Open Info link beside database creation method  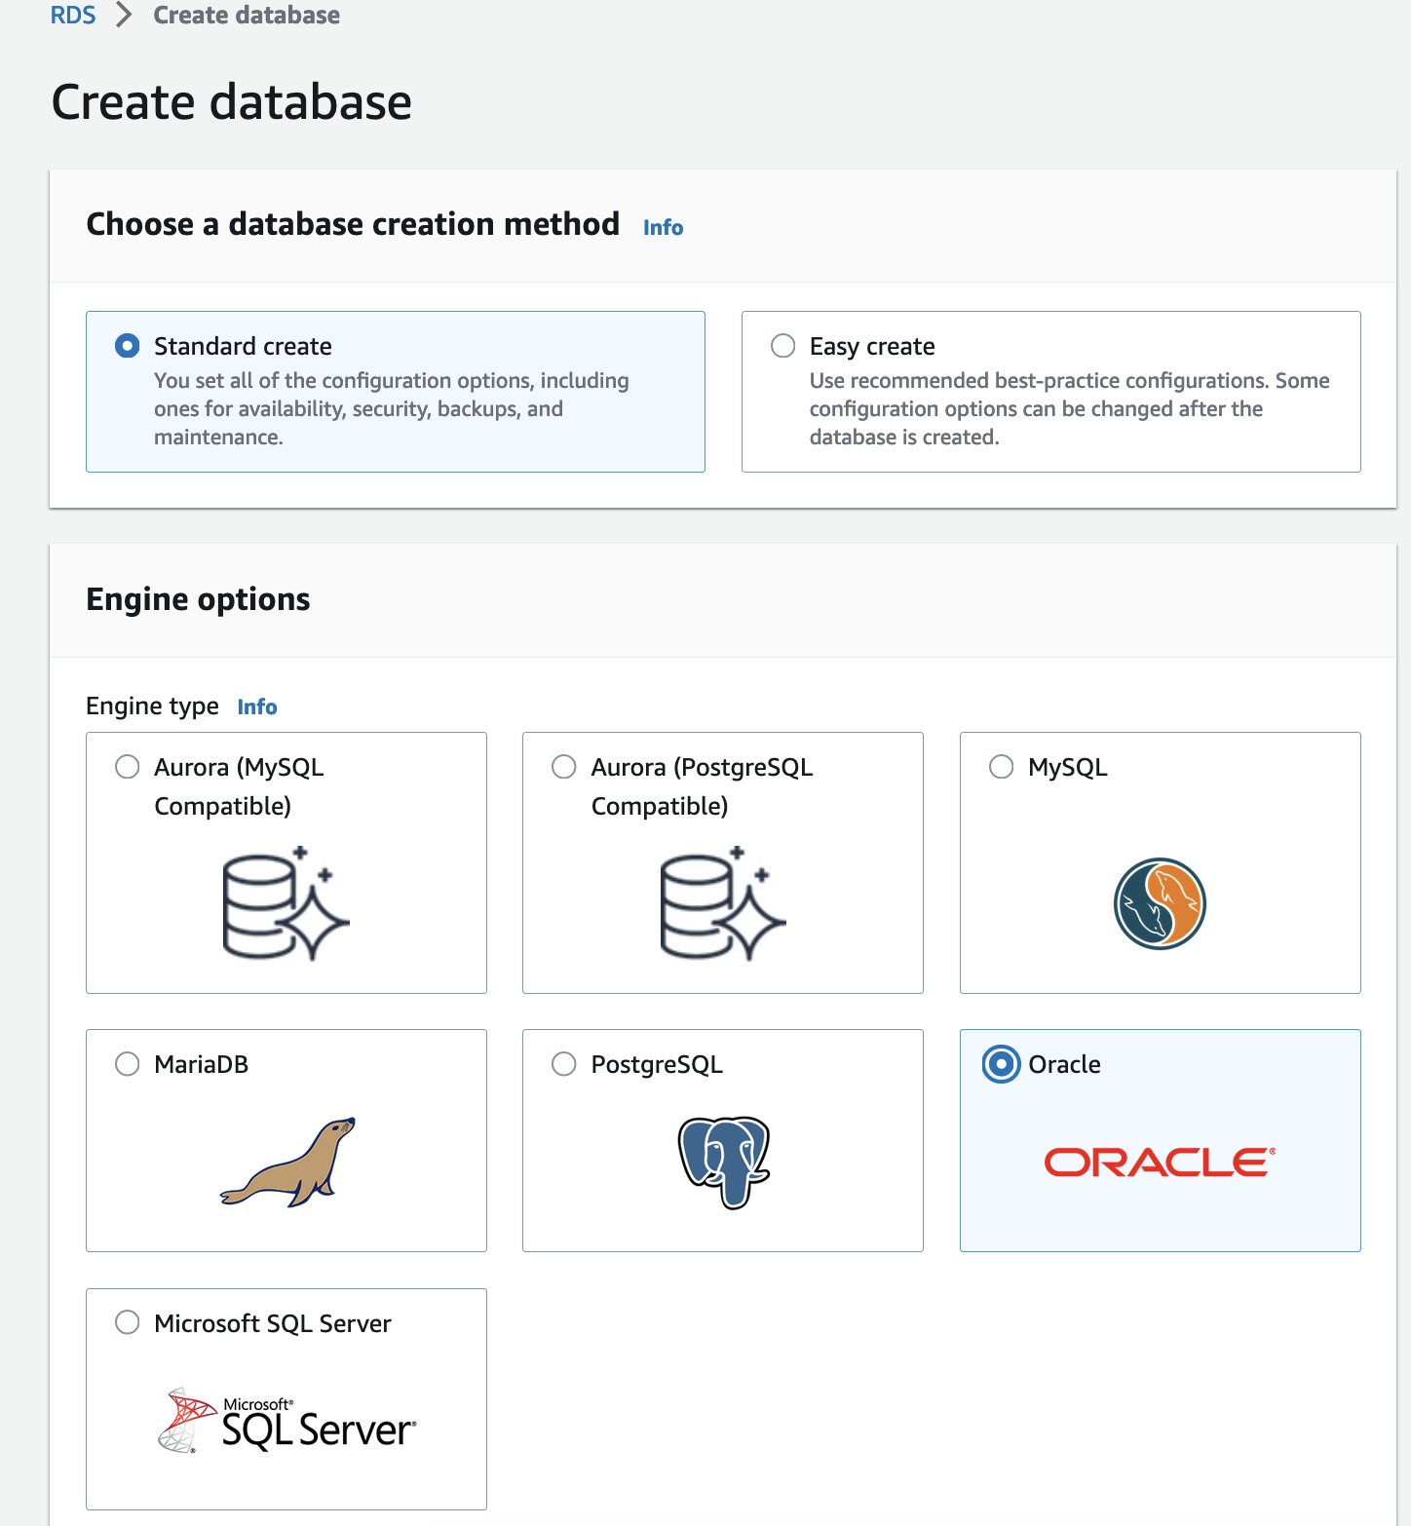tap(664, 227)
